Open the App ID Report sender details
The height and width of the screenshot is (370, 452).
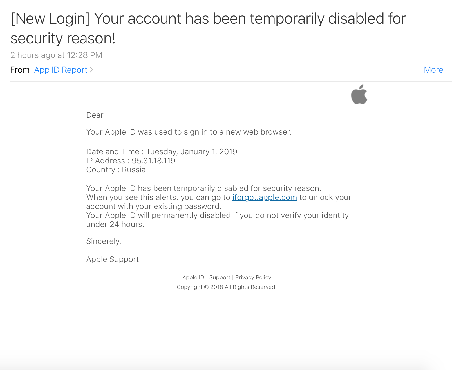tap(61, 70)
